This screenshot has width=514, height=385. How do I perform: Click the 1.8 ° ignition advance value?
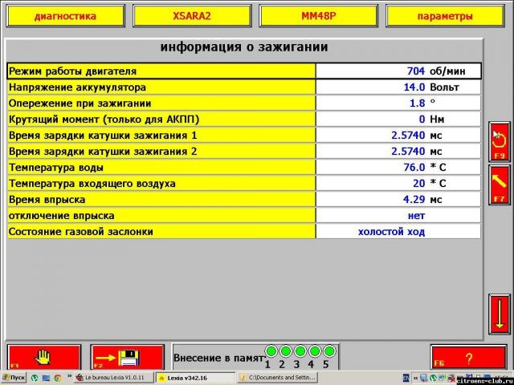coord(398,103)
